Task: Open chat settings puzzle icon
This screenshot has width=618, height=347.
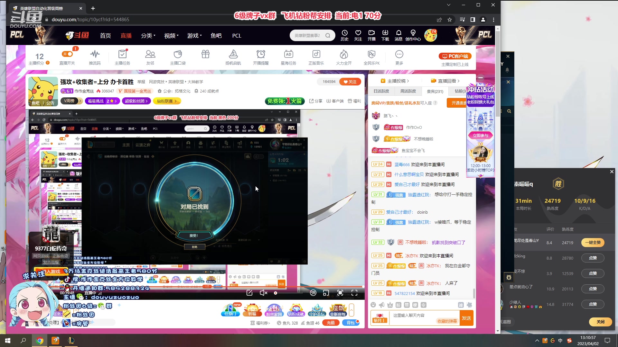Action: (469, 305)
